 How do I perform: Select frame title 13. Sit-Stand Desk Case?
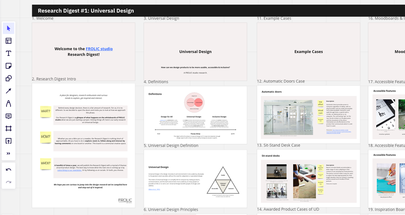tap(279, 145)
